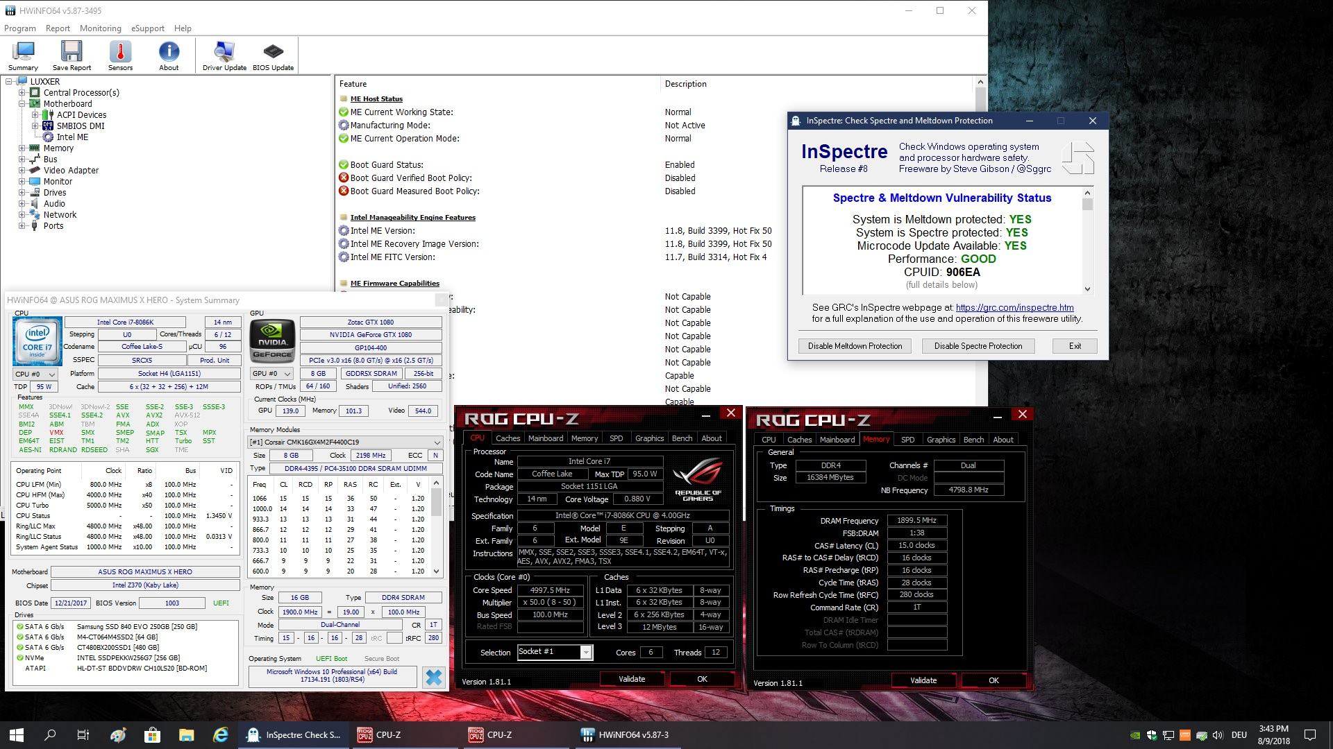Launch Driver Update from the toolbar
Screen dimensions: 1333x749
[224, 55]
